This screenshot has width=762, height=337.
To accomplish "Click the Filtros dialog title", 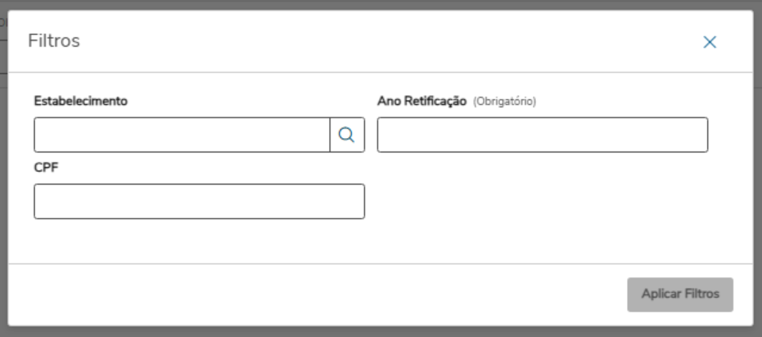I will pyautogui.click(x=54, y=41).
